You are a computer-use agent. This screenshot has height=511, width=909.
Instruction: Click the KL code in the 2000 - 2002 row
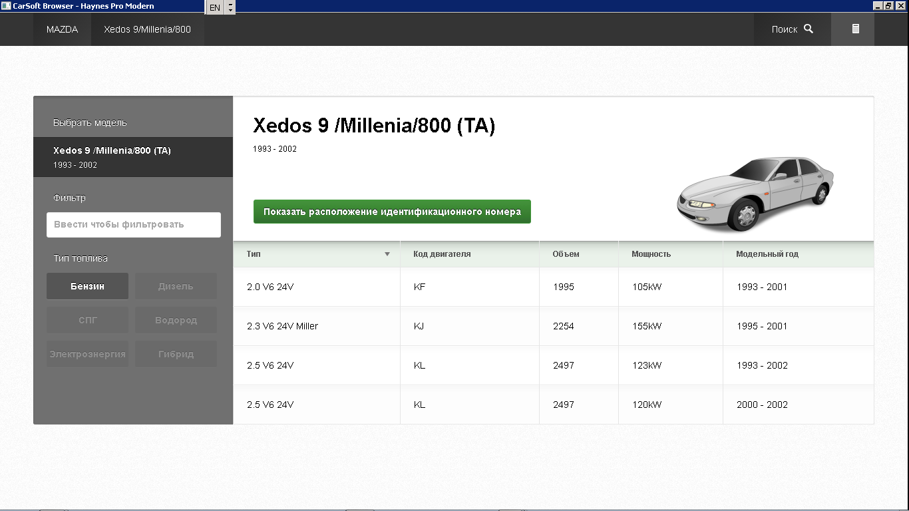tap(419, 405)
